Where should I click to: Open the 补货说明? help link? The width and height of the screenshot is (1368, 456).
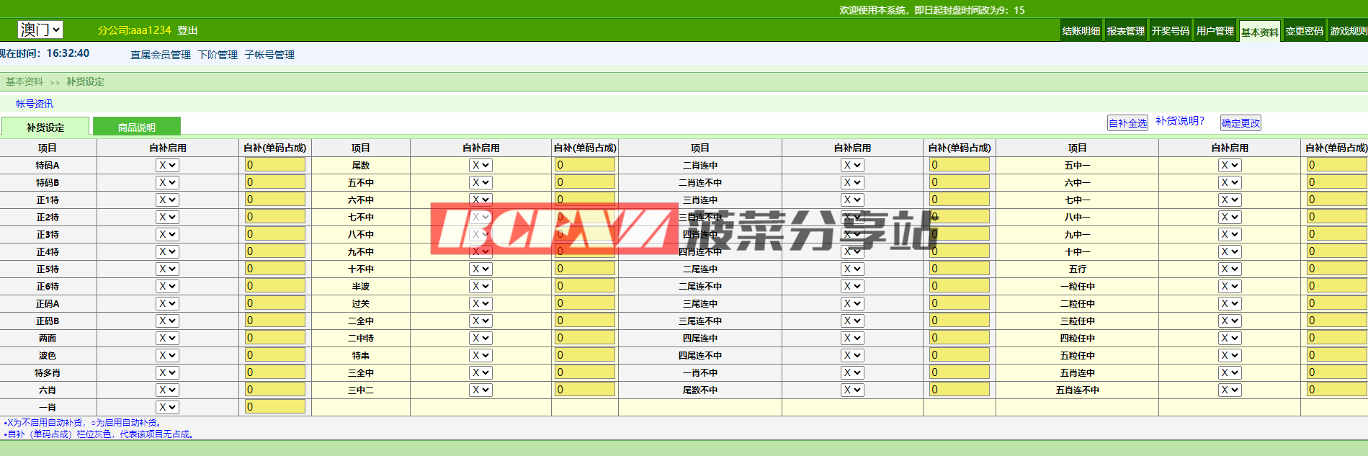point(1179,121)
